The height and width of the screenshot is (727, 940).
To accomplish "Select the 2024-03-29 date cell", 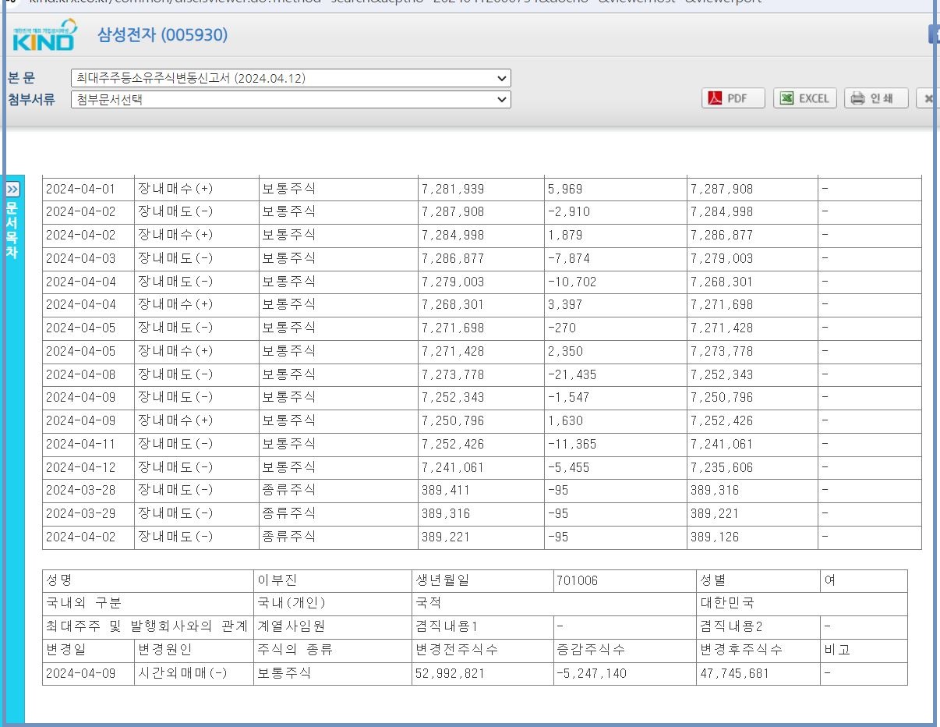I will (x=88, y=513).
